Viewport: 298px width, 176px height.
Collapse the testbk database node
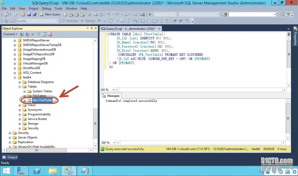tap(15, 78)
